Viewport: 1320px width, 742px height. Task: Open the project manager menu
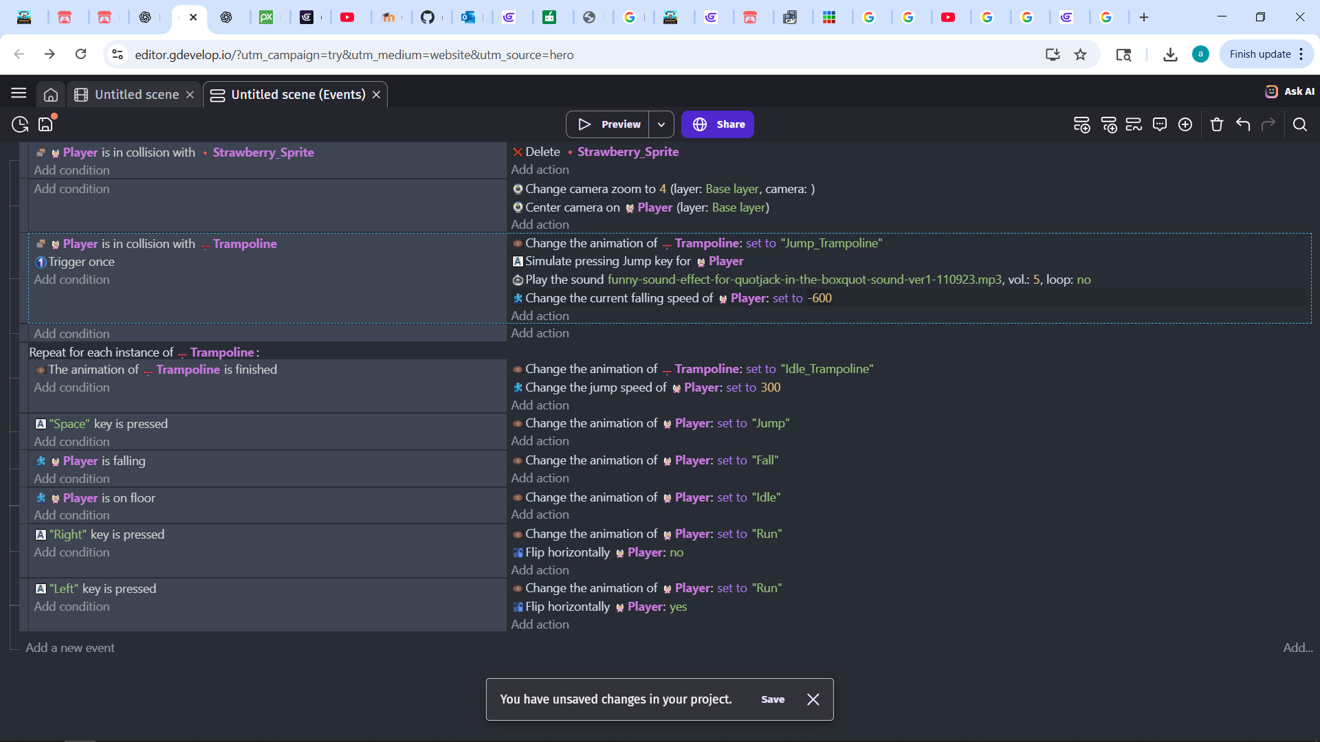tap(19, 93)
